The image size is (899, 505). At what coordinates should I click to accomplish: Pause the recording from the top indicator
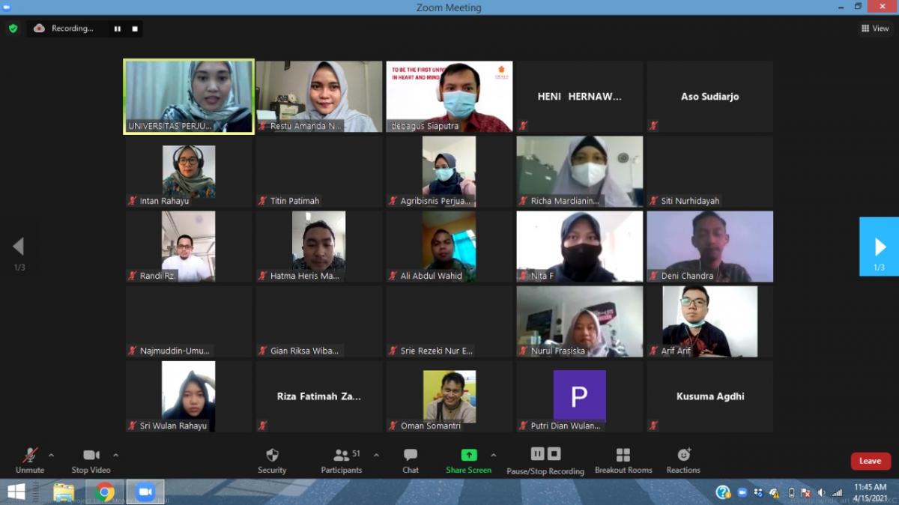pyautogui.click(x=118, y=28)
